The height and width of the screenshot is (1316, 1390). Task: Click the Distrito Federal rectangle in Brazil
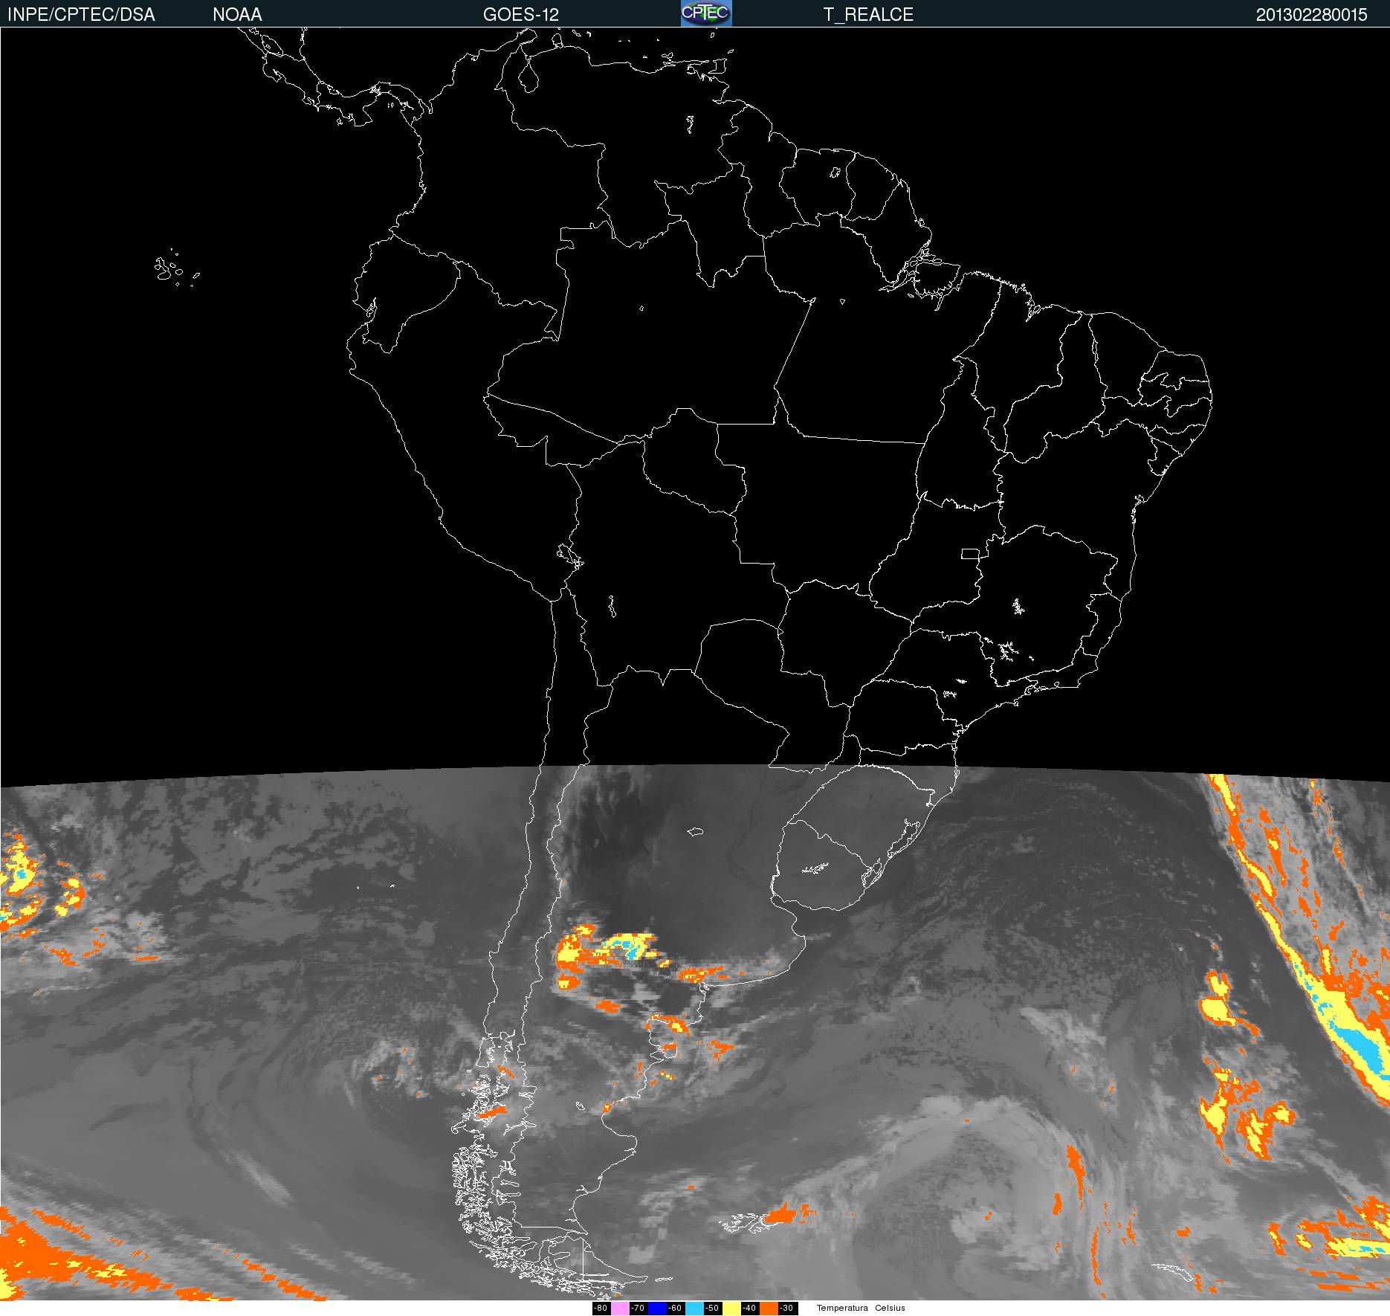(970, 553)
